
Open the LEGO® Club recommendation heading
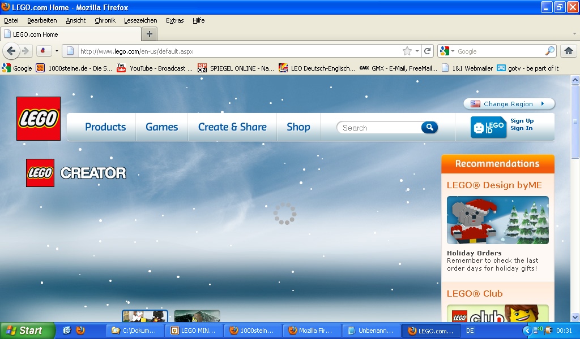(x=475, y=294)
